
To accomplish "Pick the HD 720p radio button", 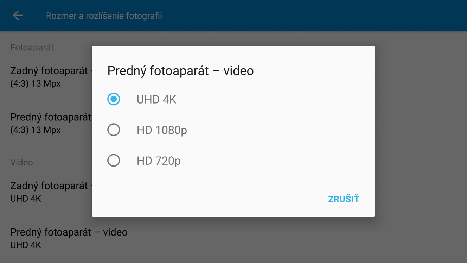I will 114,161.
